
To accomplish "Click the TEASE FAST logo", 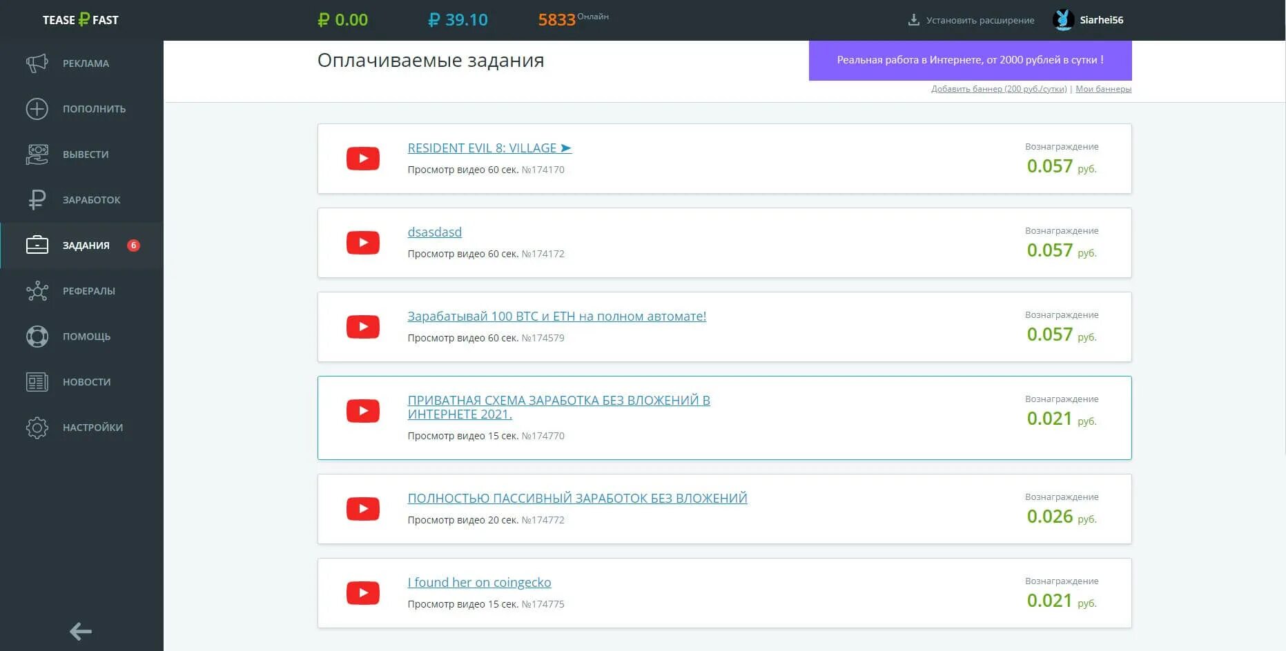I will [x=81, y=20].
